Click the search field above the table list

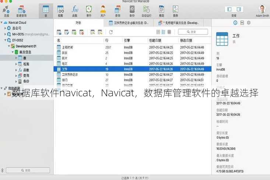coord(193,32)
